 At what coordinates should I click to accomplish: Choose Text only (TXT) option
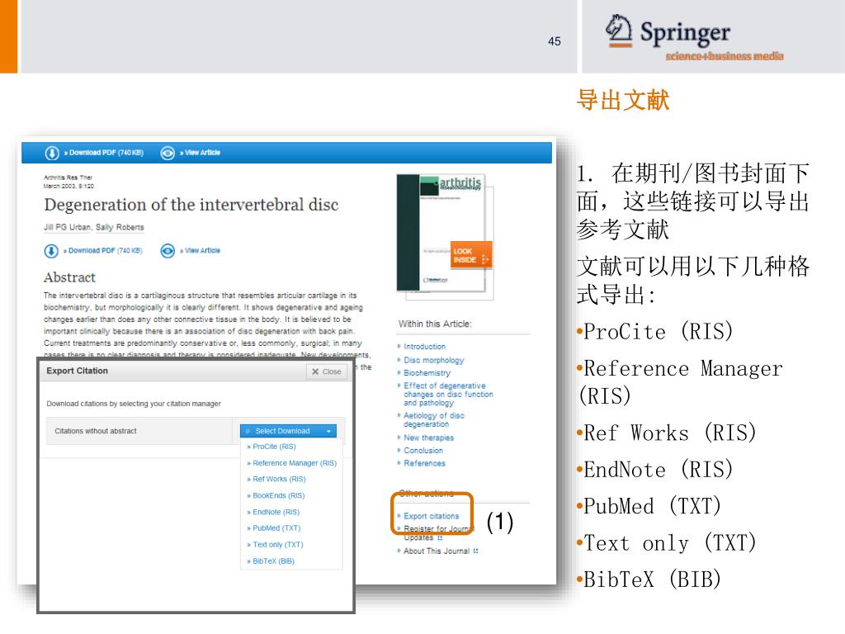coord(275,545)
